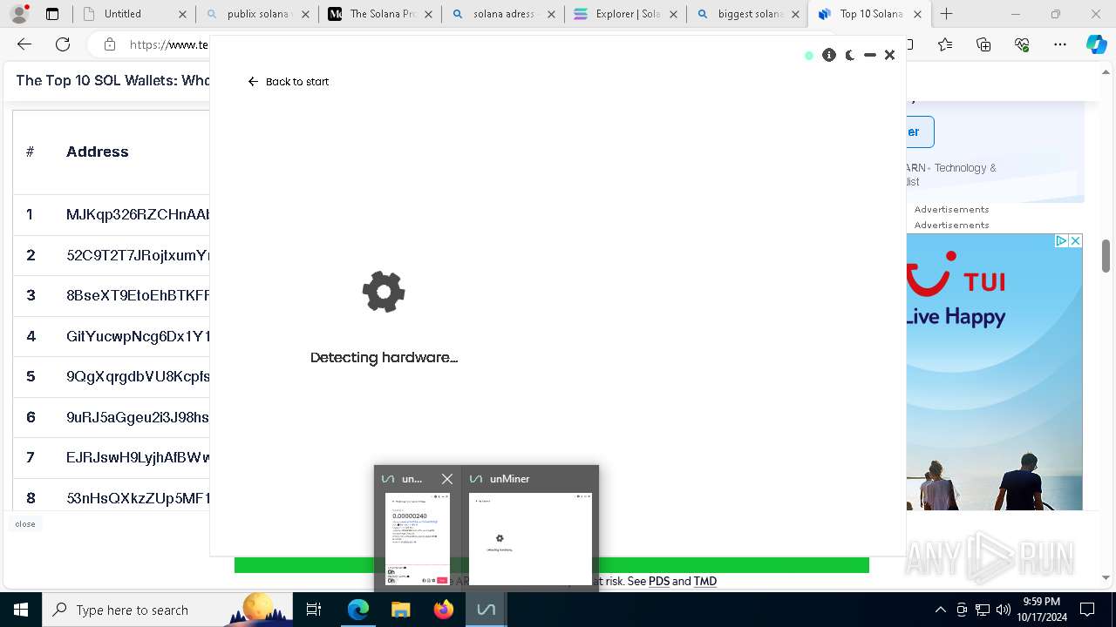Image resolution: width=1116 pixels, height=627 pixels.
Task: Open network status tray icon
Action: tap(983, 610)
